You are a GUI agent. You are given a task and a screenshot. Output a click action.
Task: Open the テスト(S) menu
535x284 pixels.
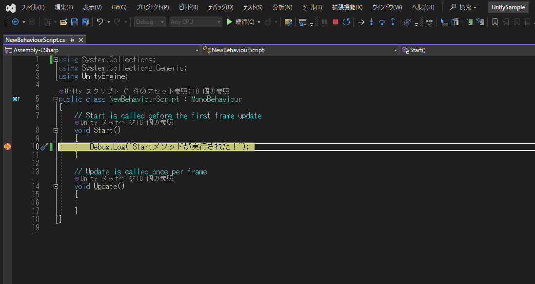click(x=253, y=7)
